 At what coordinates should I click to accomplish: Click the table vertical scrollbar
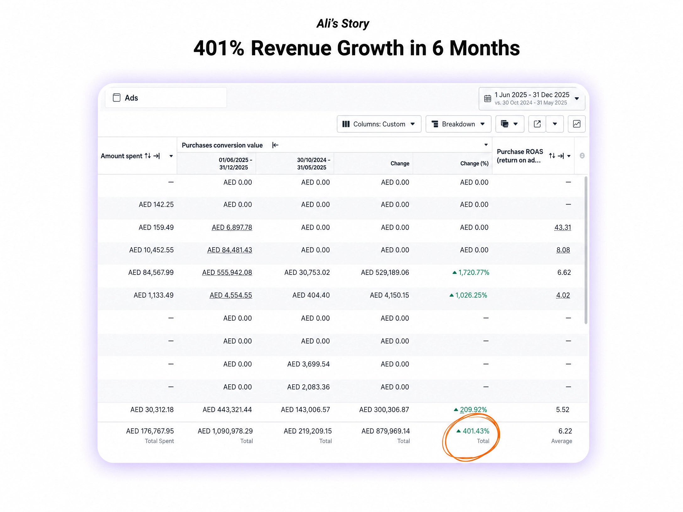pyautogui.click(x=586, y=250)
